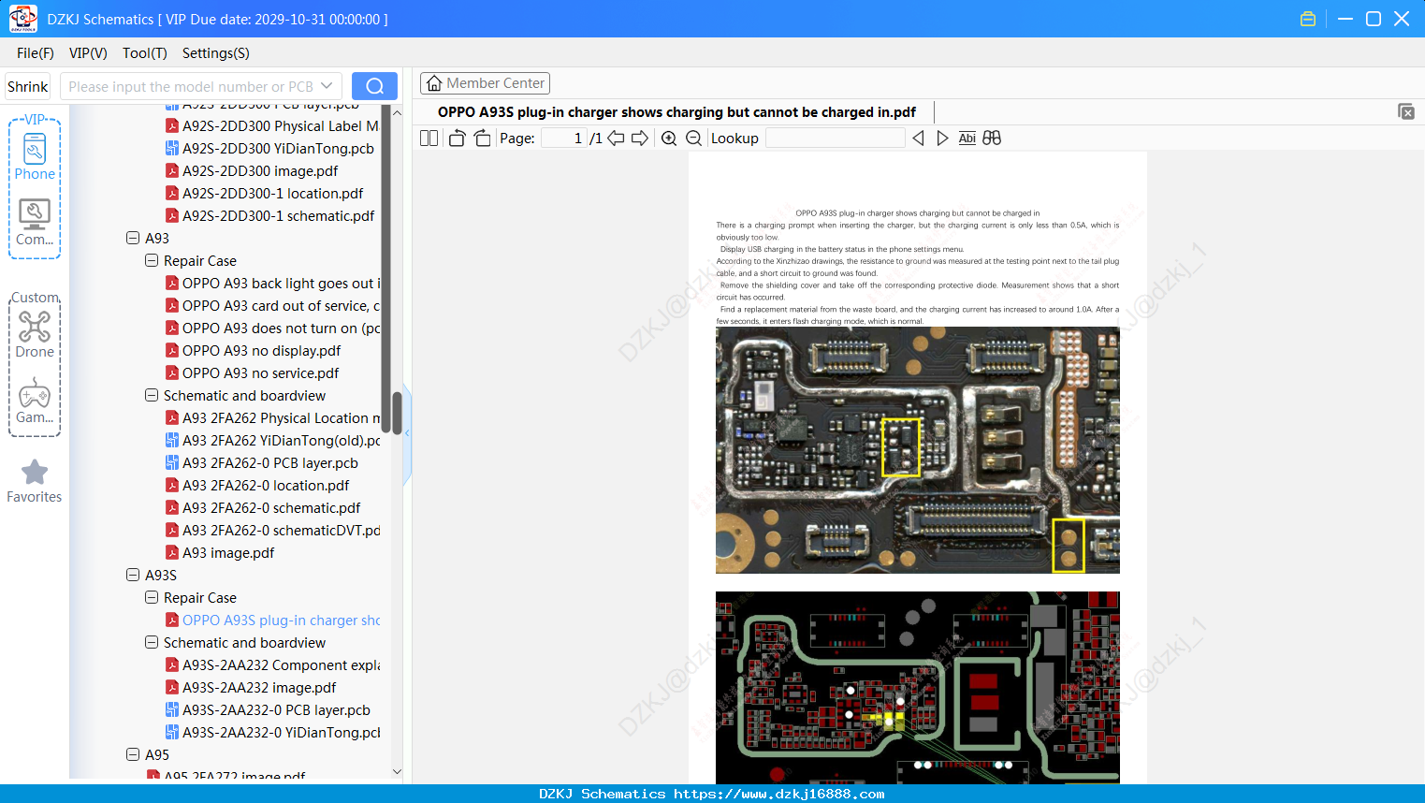The image size is (1425, 803).
Task: Click the file tree scrollbar thumb
Action: (x=397, y=413)
